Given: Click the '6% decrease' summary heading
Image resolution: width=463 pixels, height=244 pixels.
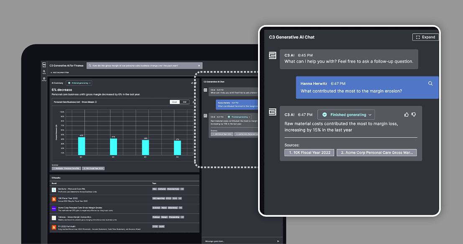Looking at the screenshot, I should 62,90.
